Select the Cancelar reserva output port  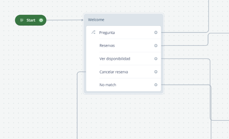(x=156, y=72)
